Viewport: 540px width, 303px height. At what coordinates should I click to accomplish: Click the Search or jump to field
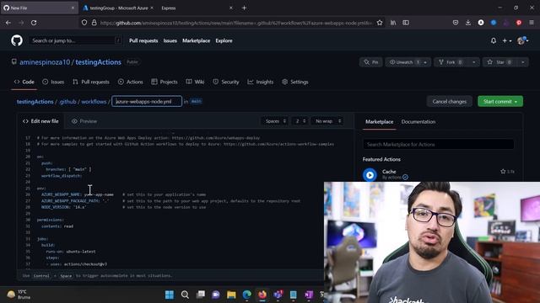[x=75, y=40]
